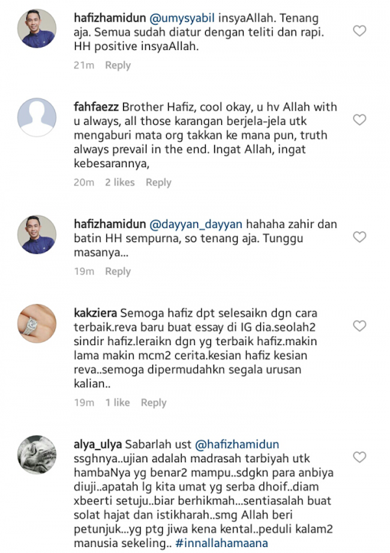
Task: Open alya_ulya's cat profile picture
Action: coord(37,454)
